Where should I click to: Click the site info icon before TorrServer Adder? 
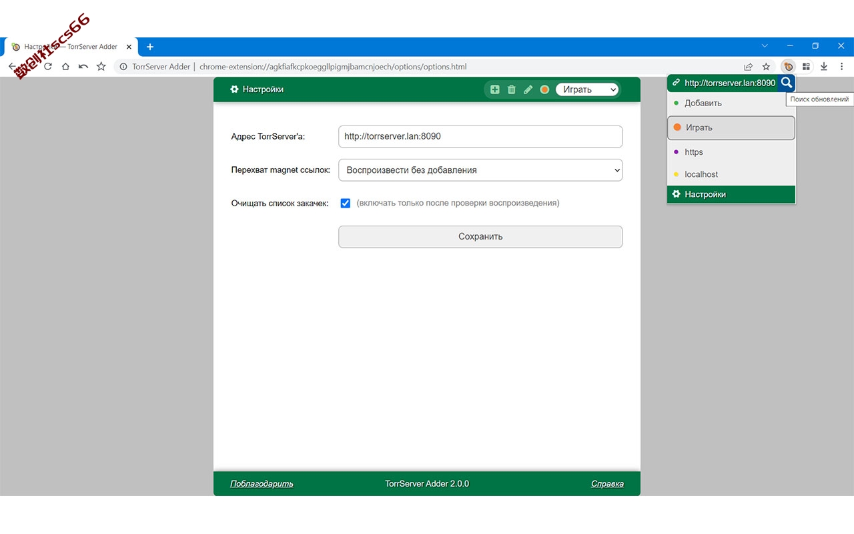[123, 67]
